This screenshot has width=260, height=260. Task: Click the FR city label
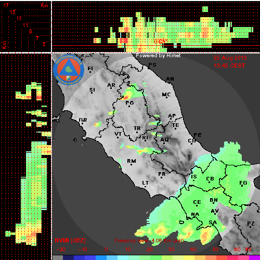pos(162,174)
